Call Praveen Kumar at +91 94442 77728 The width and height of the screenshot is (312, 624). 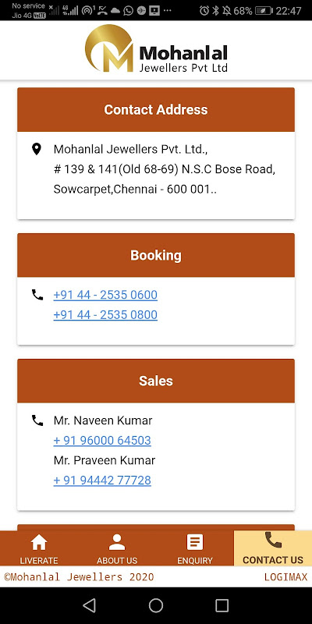pyautogui.click(x=102, y=480)
